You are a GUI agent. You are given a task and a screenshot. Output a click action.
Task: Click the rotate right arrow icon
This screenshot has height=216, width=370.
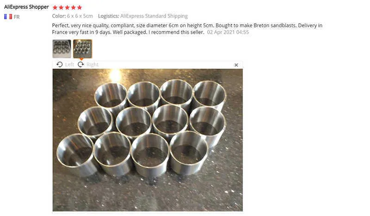click(x=80, y=64)
